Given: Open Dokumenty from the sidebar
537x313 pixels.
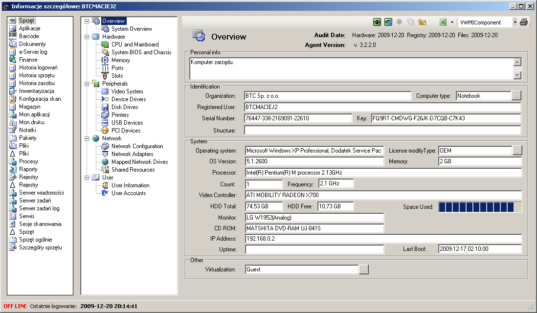Looking at the screenshot, I should [32, 44].
